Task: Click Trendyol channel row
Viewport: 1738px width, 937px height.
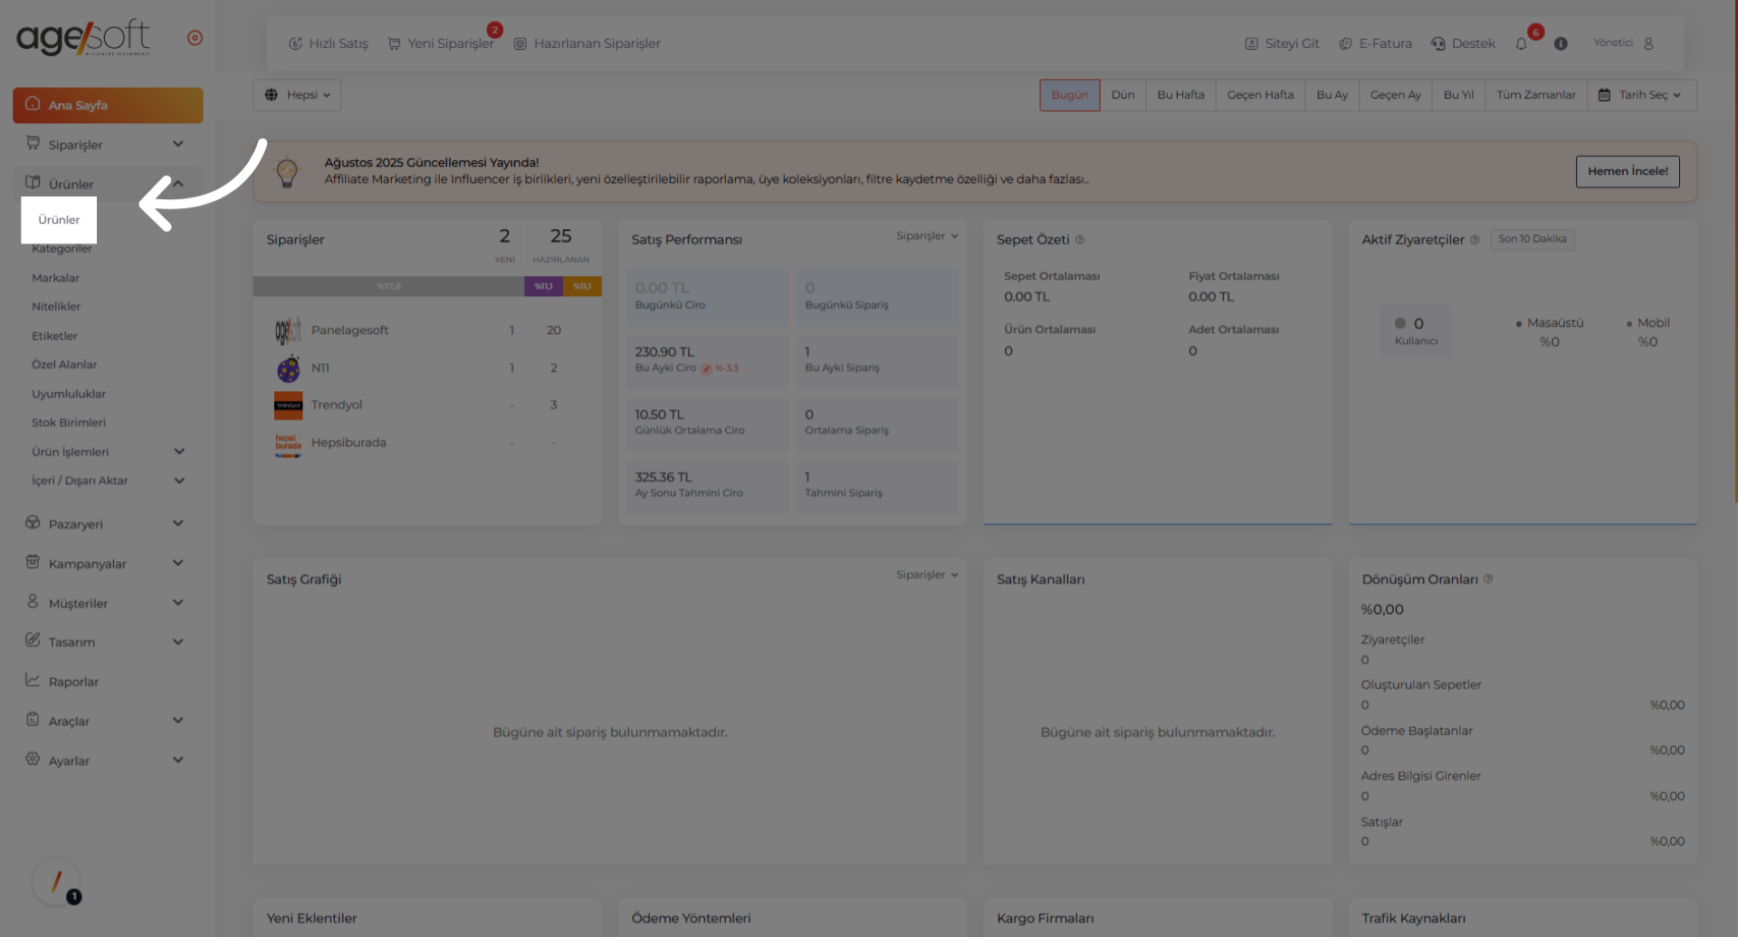Action: point(427,405)
